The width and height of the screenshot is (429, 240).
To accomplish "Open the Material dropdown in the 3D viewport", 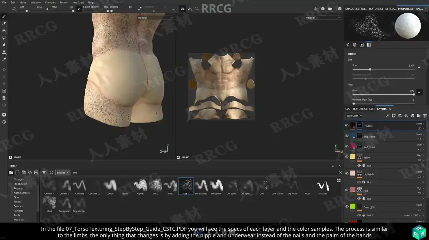I will [x=155, y=18].
